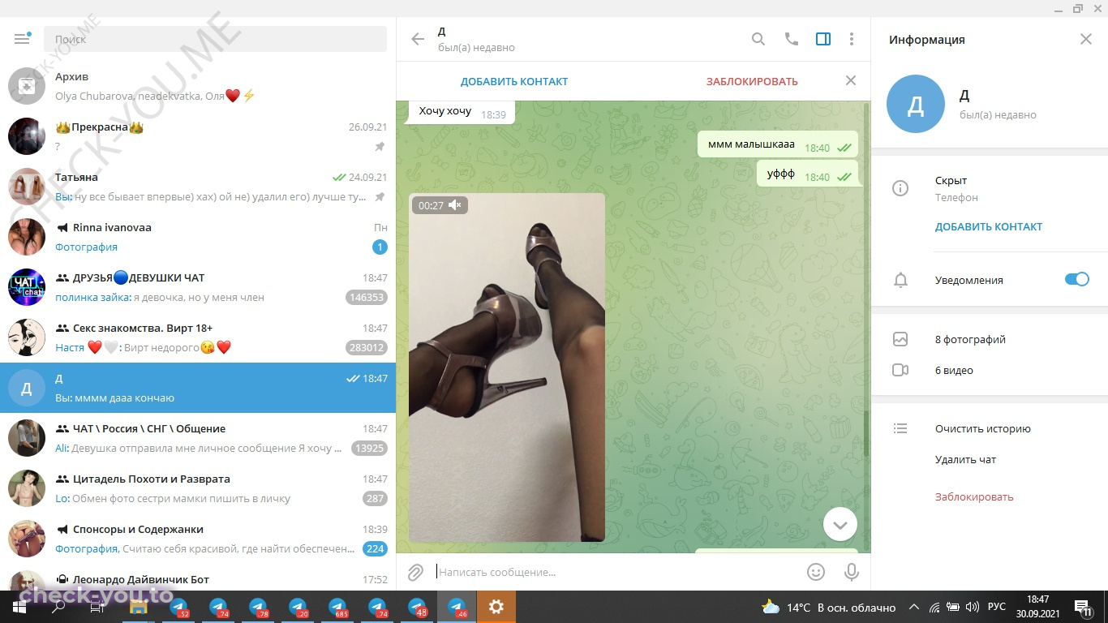
Task: Click the phone info circle icon
Action: (x=900, y=188)
